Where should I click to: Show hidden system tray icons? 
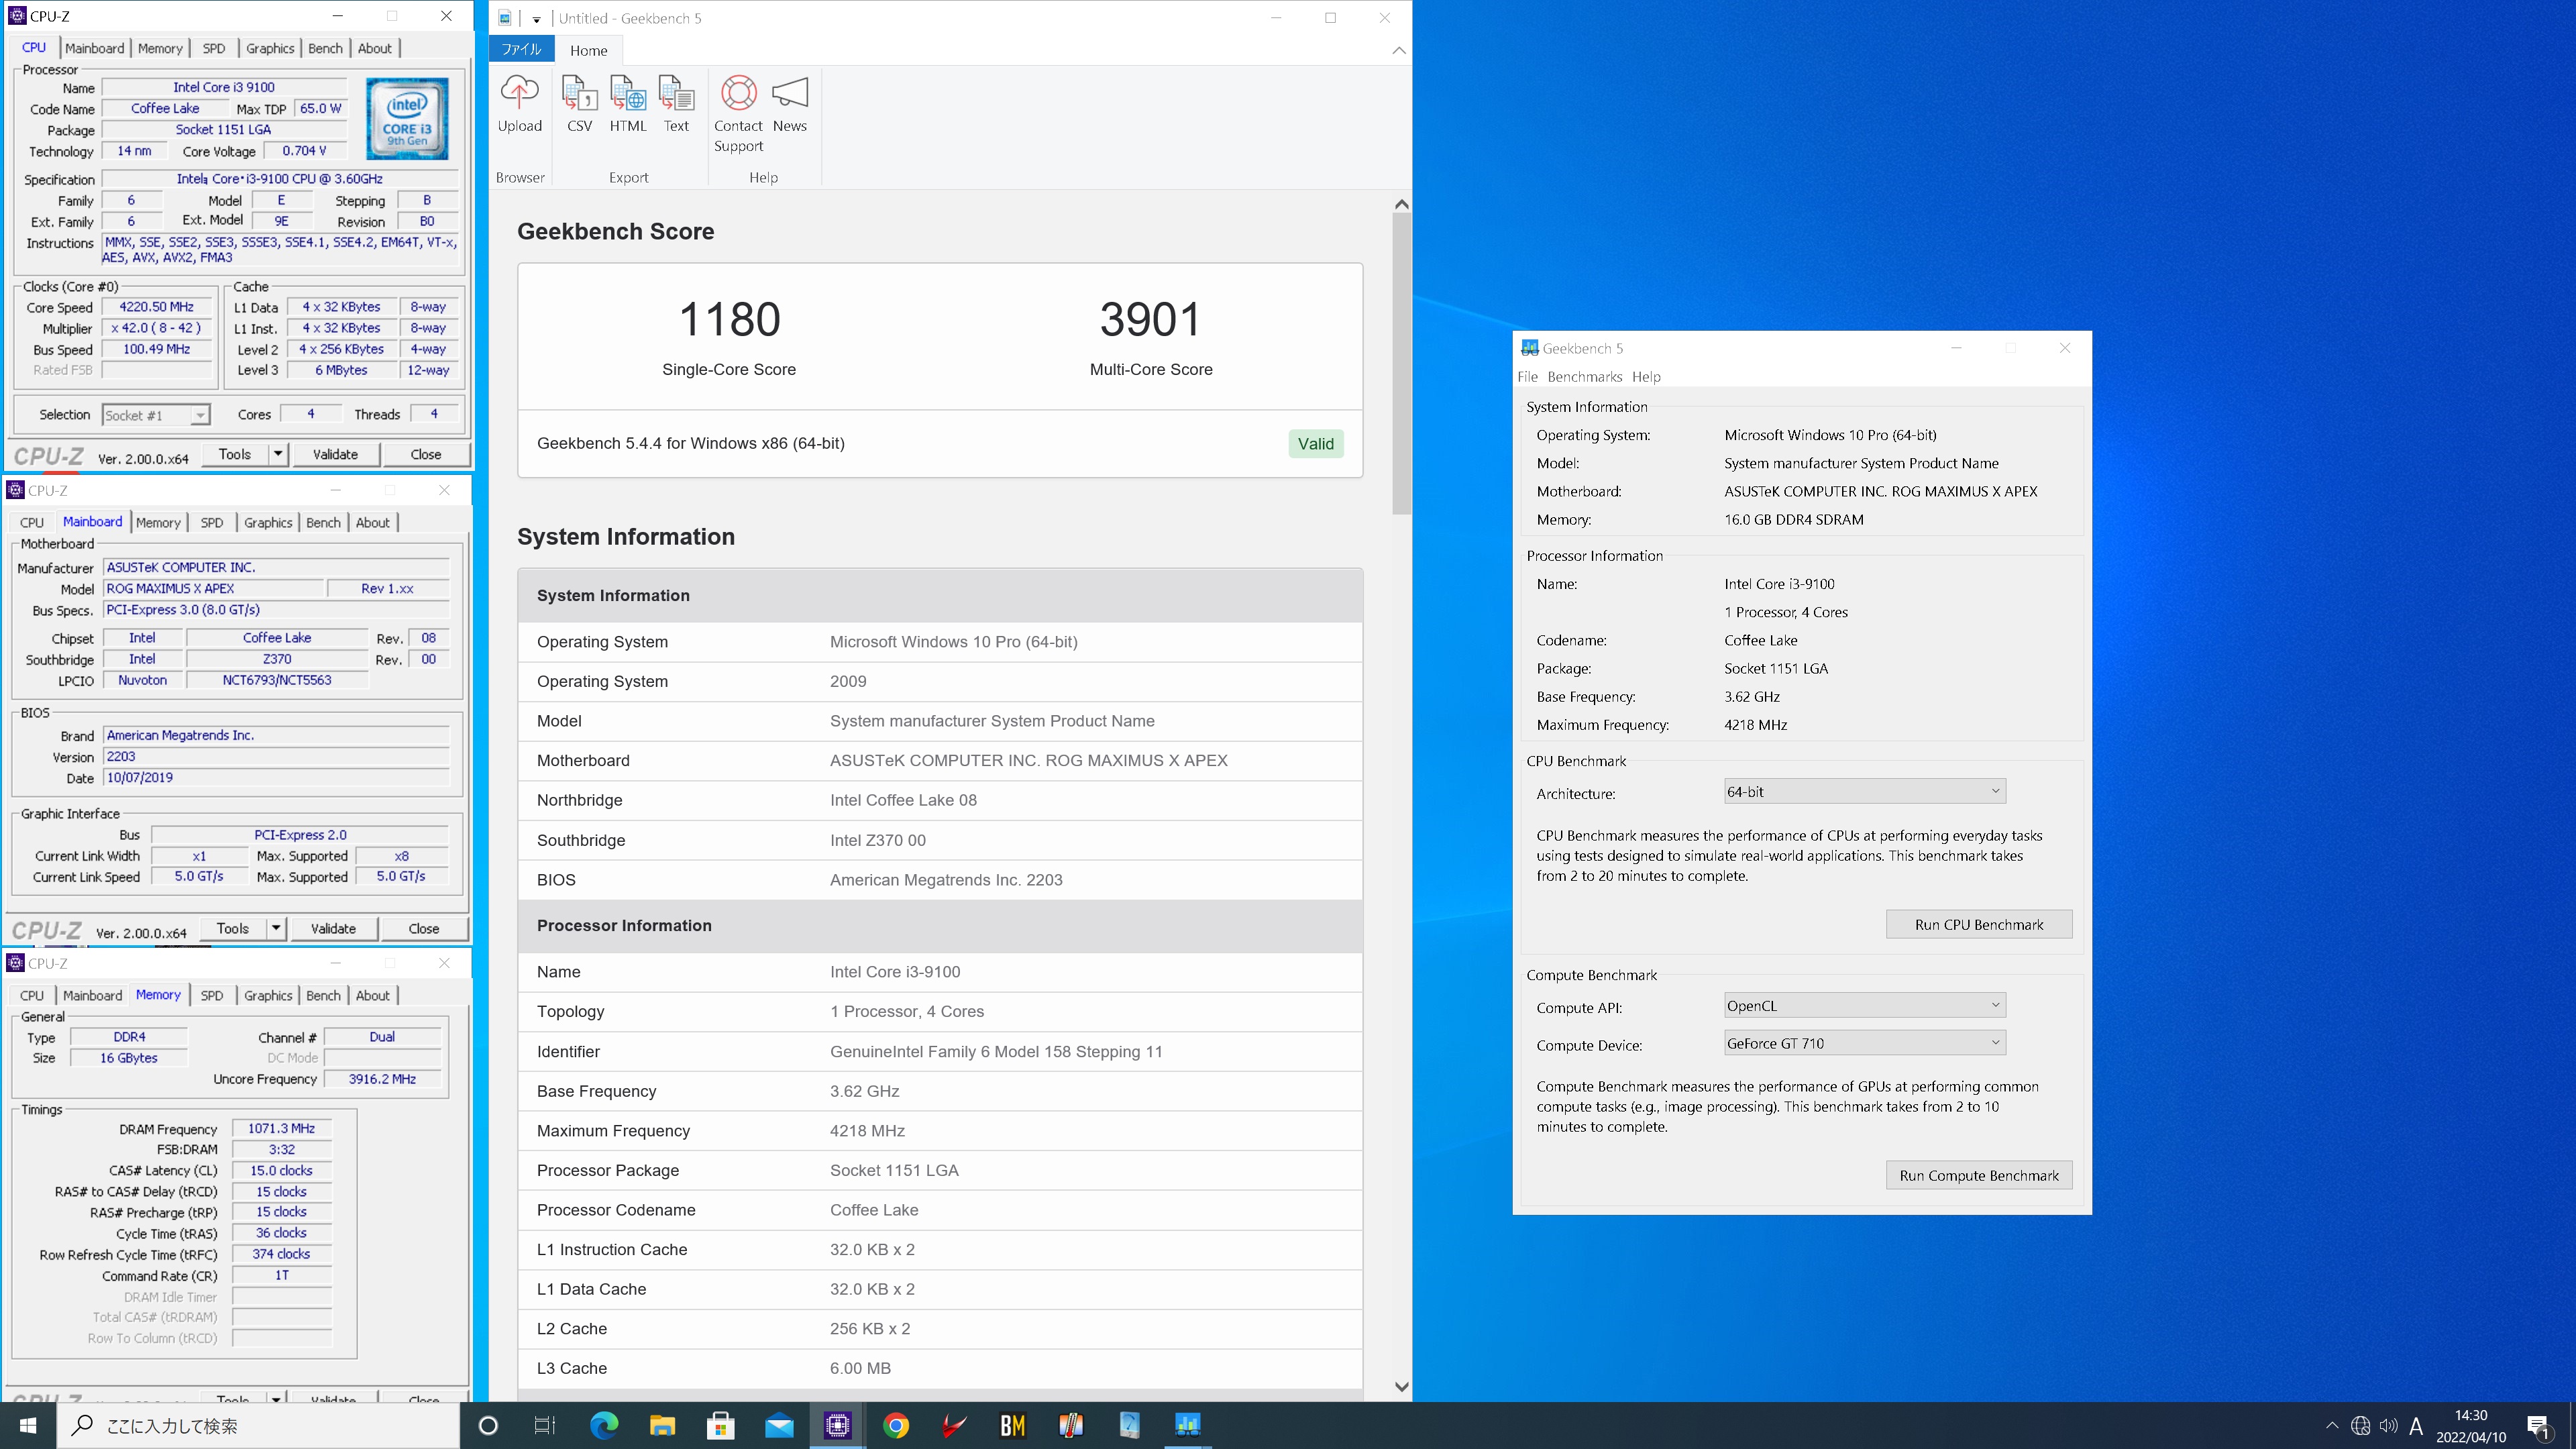2332,1426
